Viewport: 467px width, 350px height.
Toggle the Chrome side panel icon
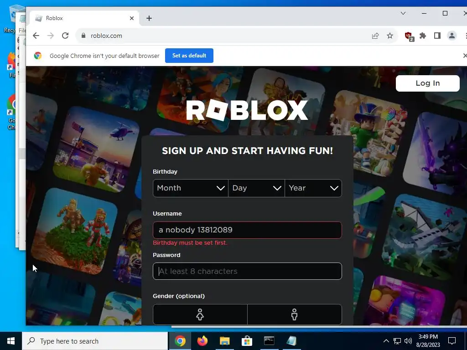[437, 36]
